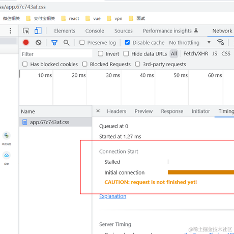Open the network conditions wifi-gear icon
Screen dimensions: 234x234
pyautogui.click(x=220, y=42)
